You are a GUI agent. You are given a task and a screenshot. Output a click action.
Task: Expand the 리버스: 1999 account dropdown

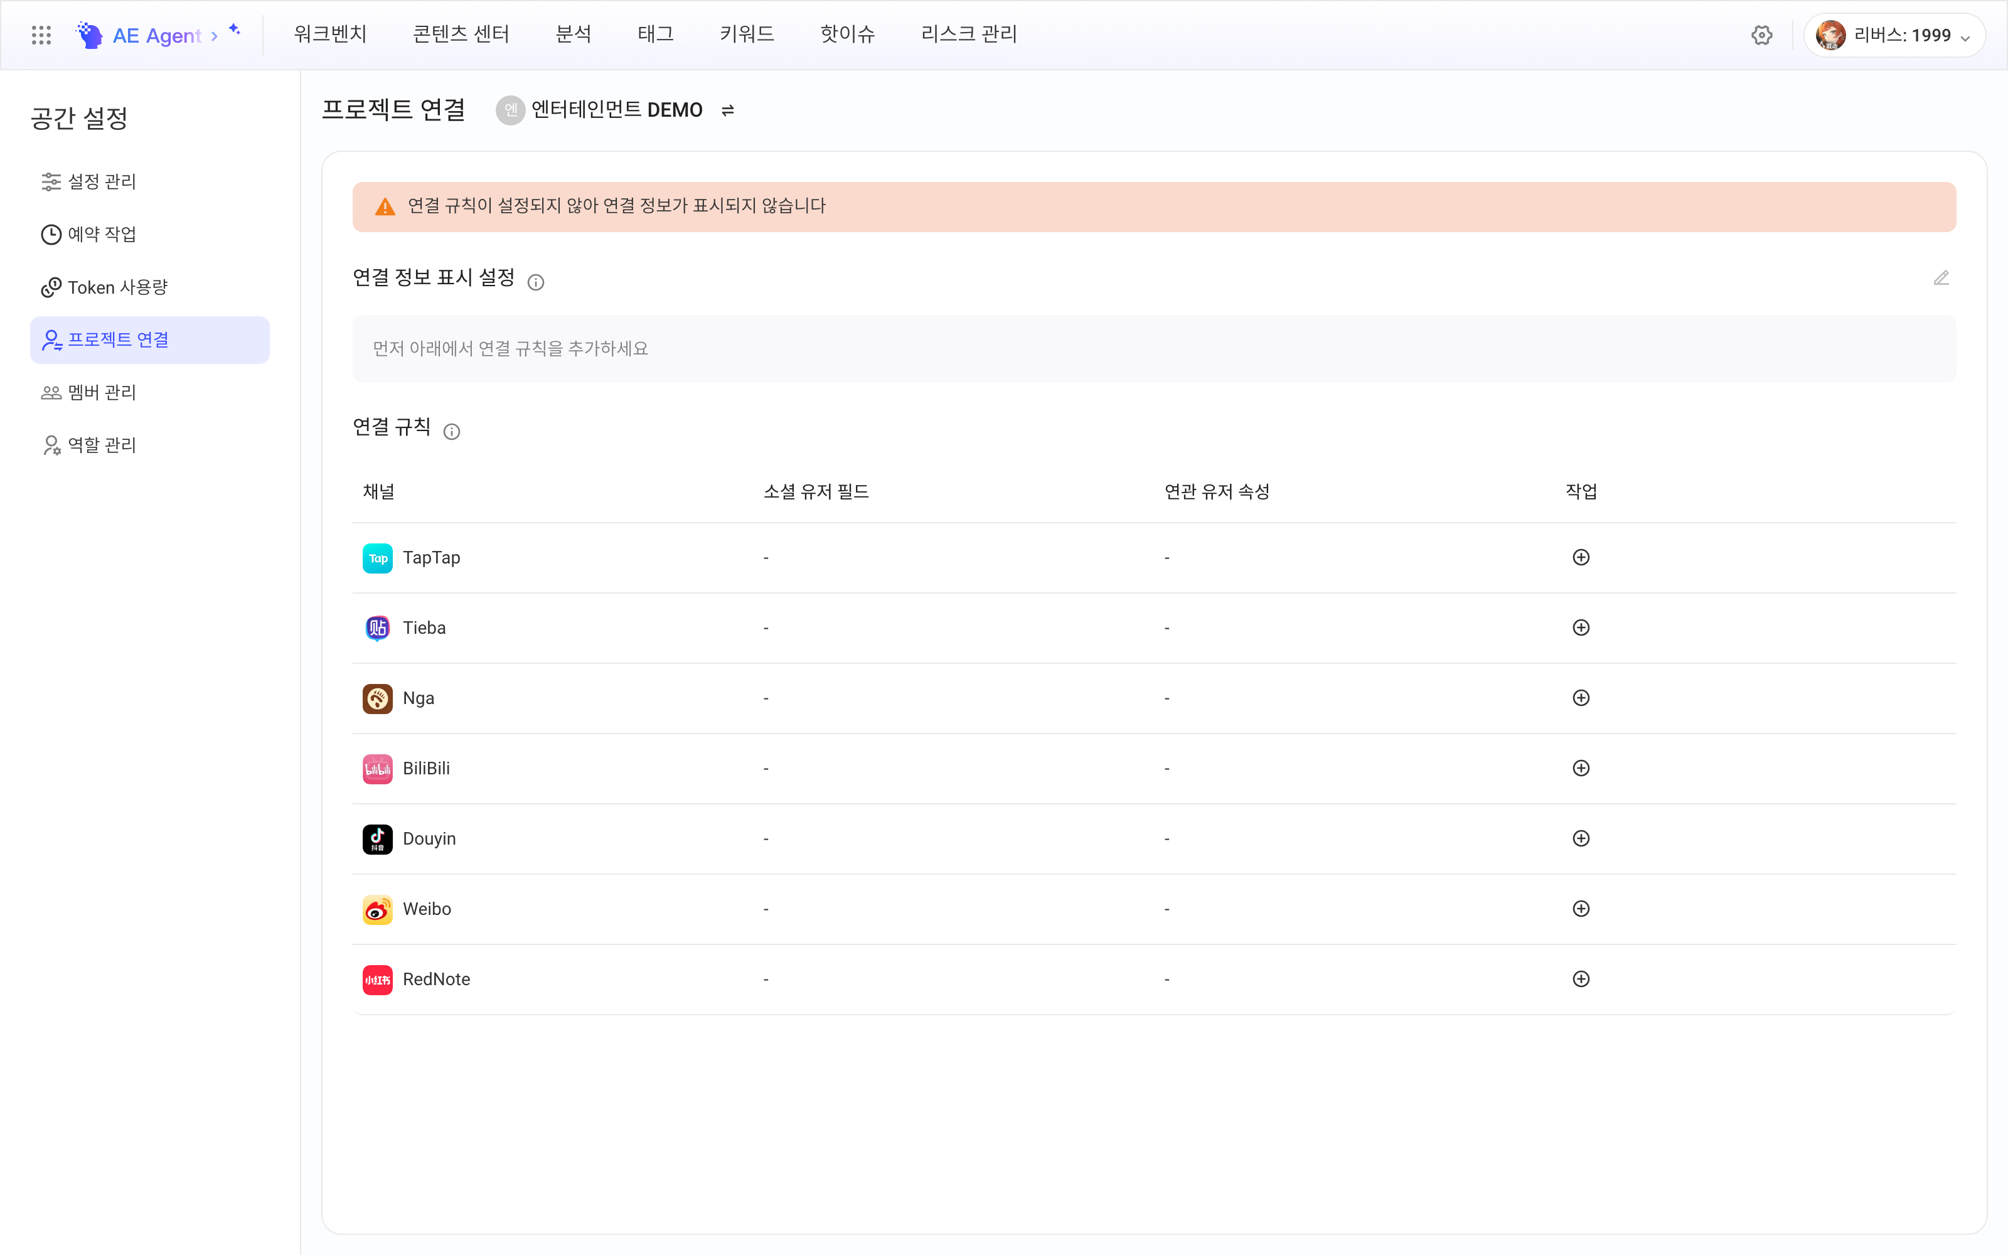pyautogui.click(x=1894, y=35)
